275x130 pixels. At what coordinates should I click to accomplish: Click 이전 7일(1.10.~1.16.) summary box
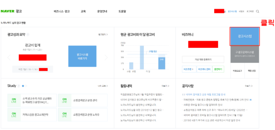33,69
